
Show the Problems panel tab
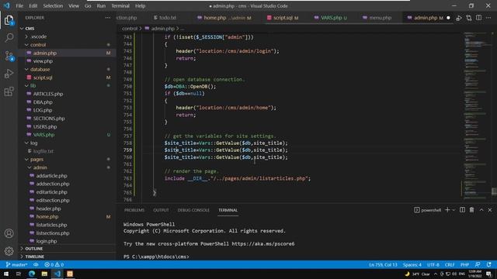[x=134, y=210]
